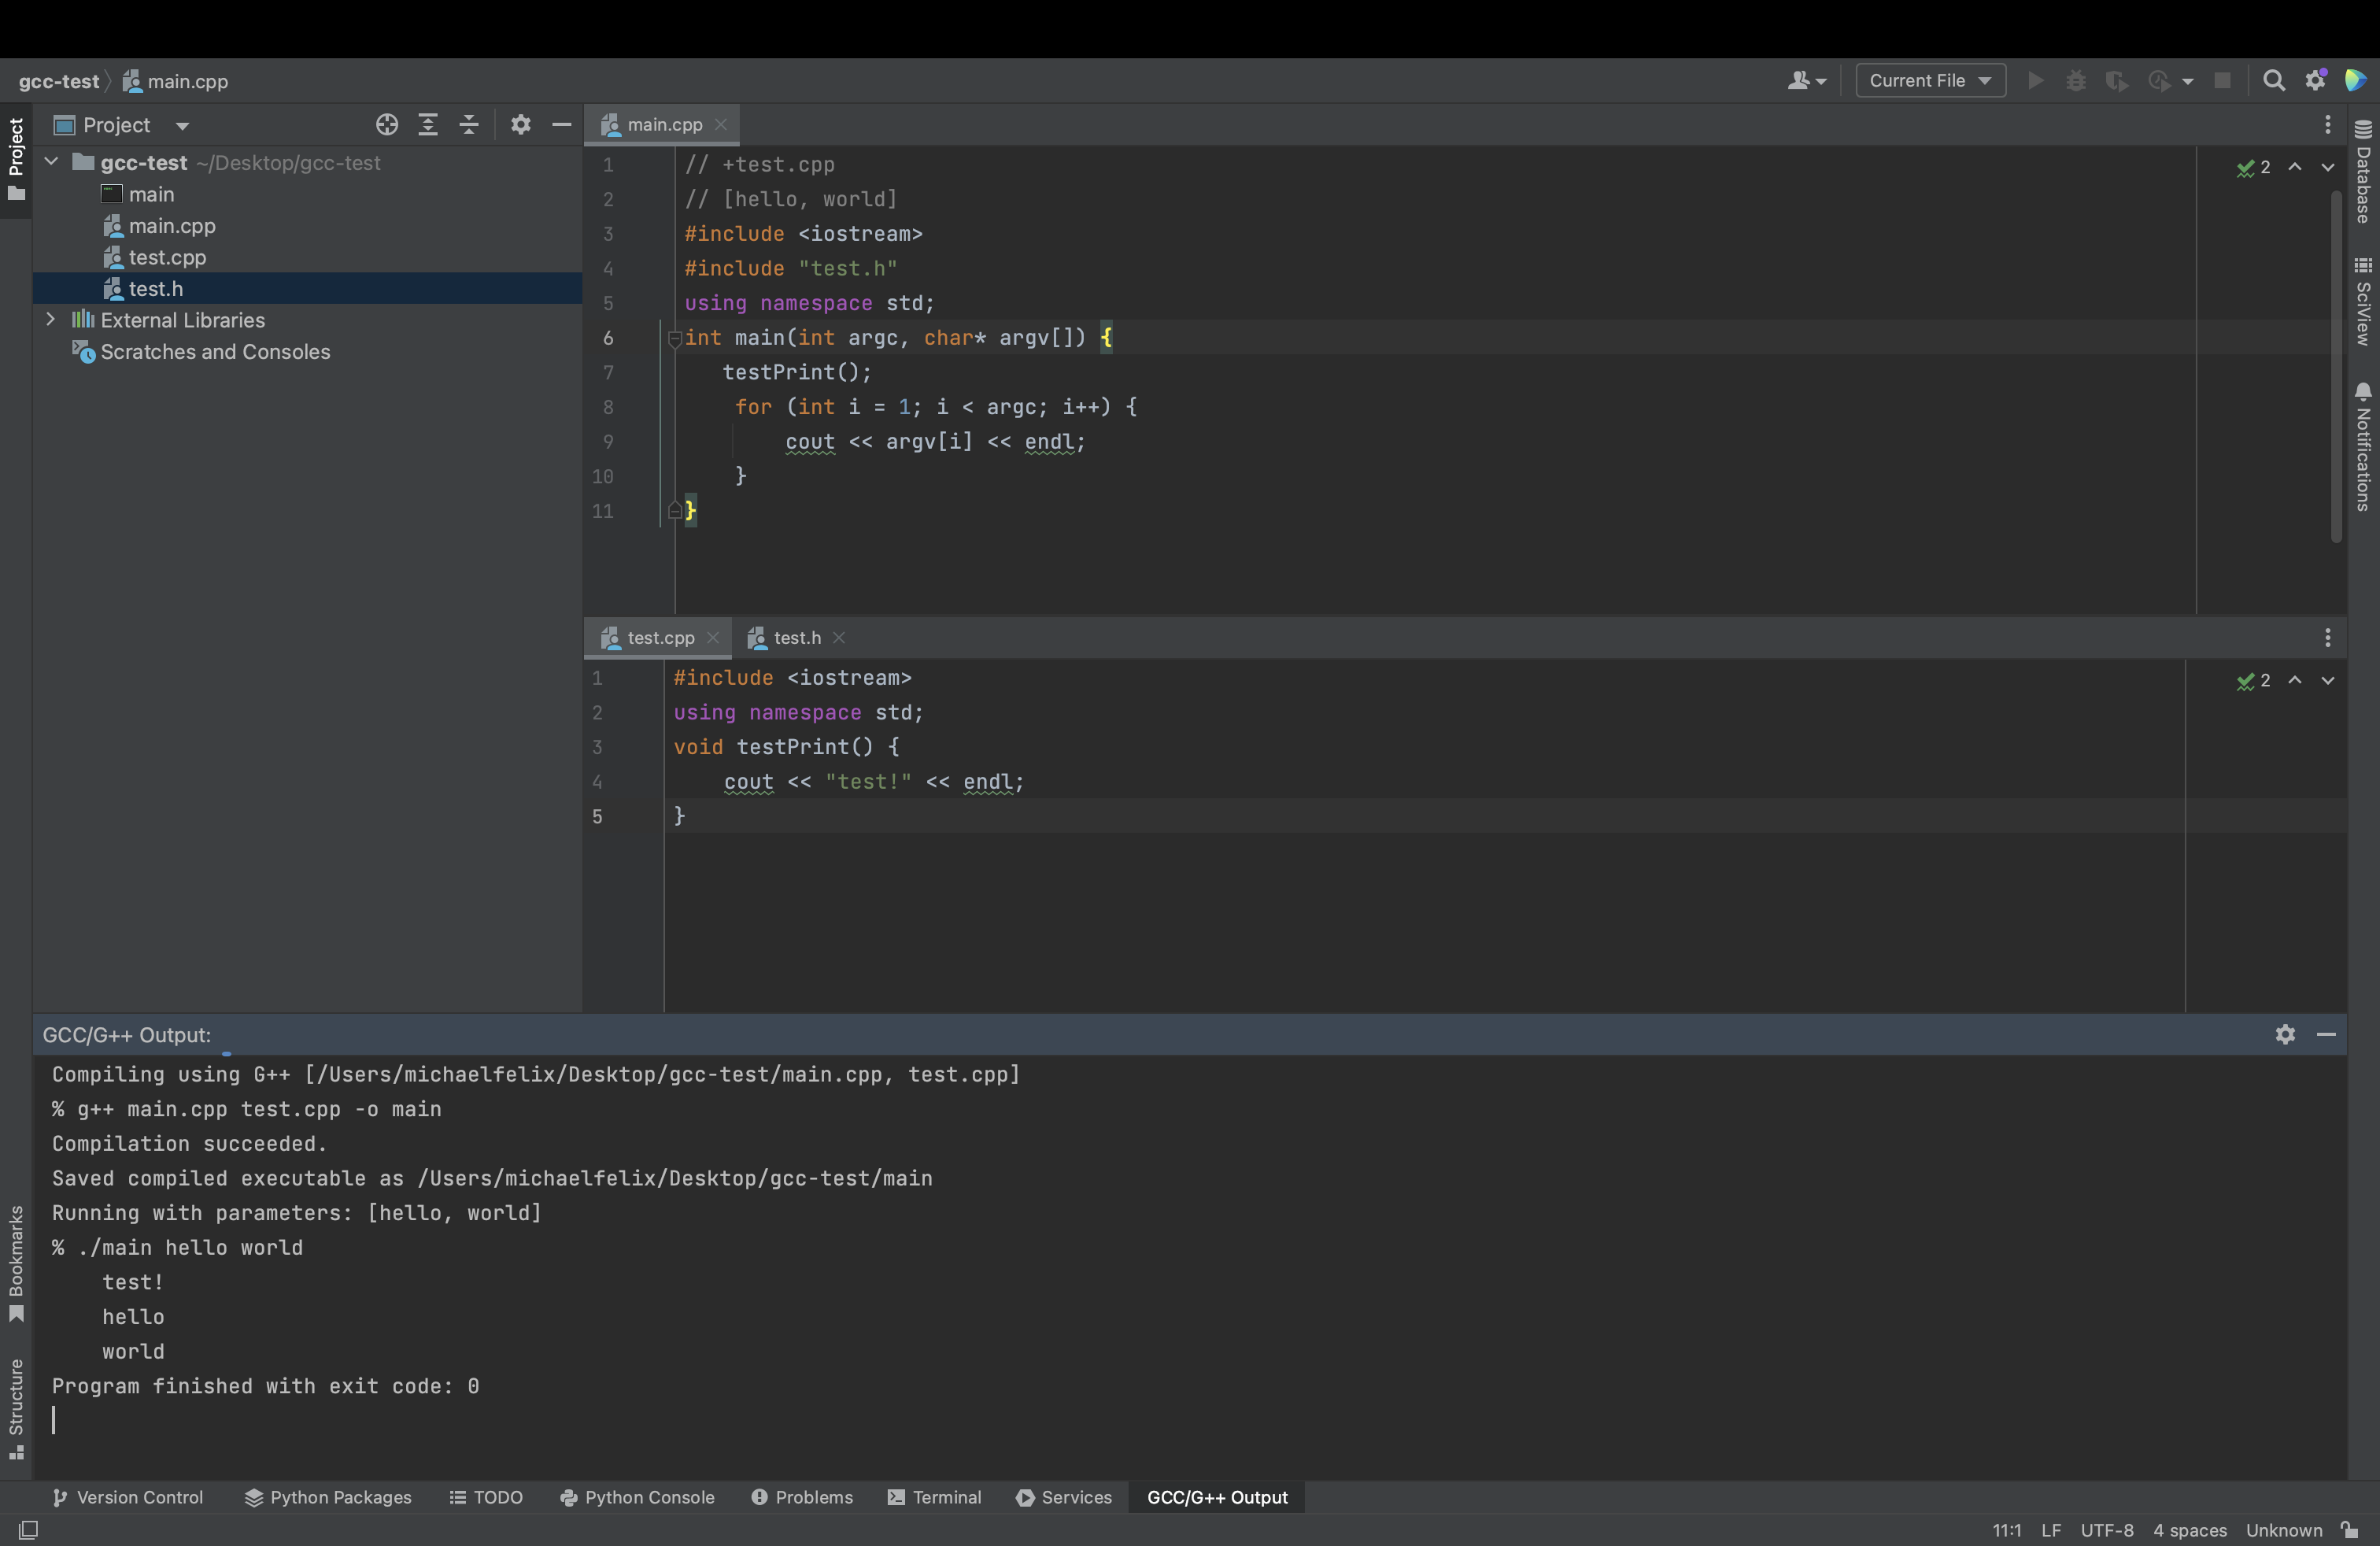Toggle Structure sidebar tool button
This screenshot has width=2380, height=1546.
[x=16, y=1410]
